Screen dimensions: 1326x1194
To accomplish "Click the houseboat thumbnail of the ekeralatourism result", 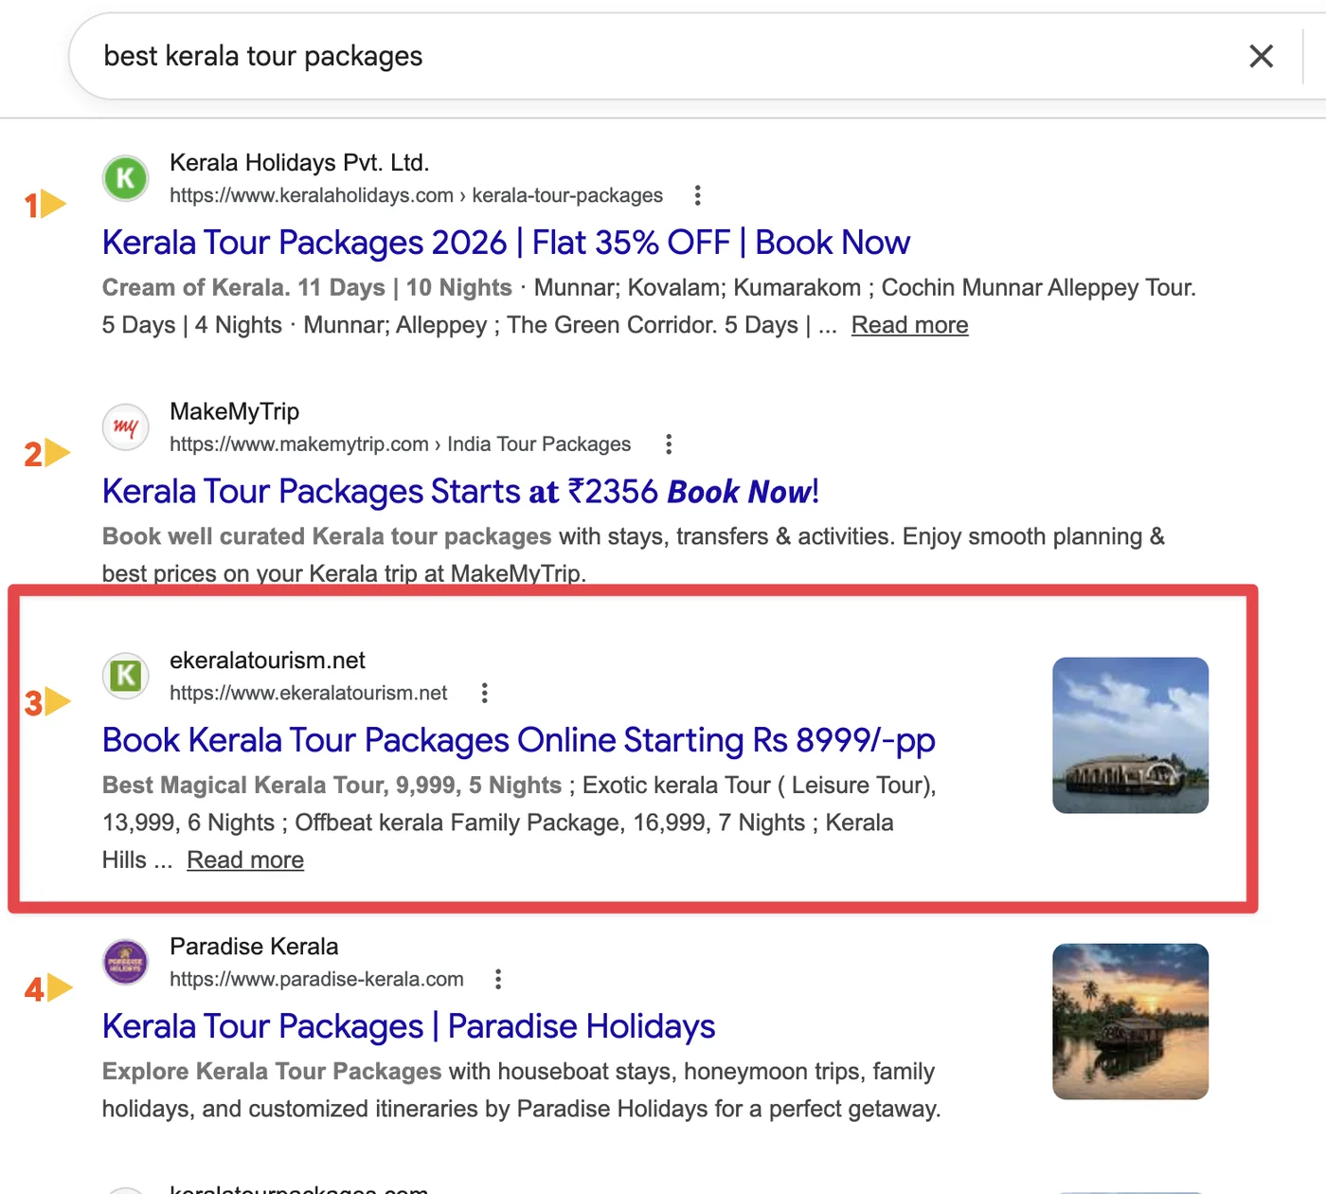I will pyautogui.click(x=1130, y=735).
